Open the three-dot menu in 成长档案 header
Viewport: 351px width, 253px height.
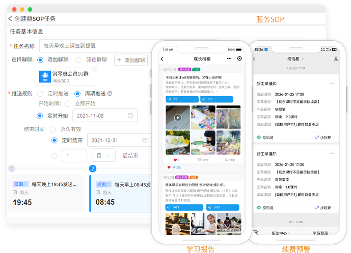click(x=229, y=59)
